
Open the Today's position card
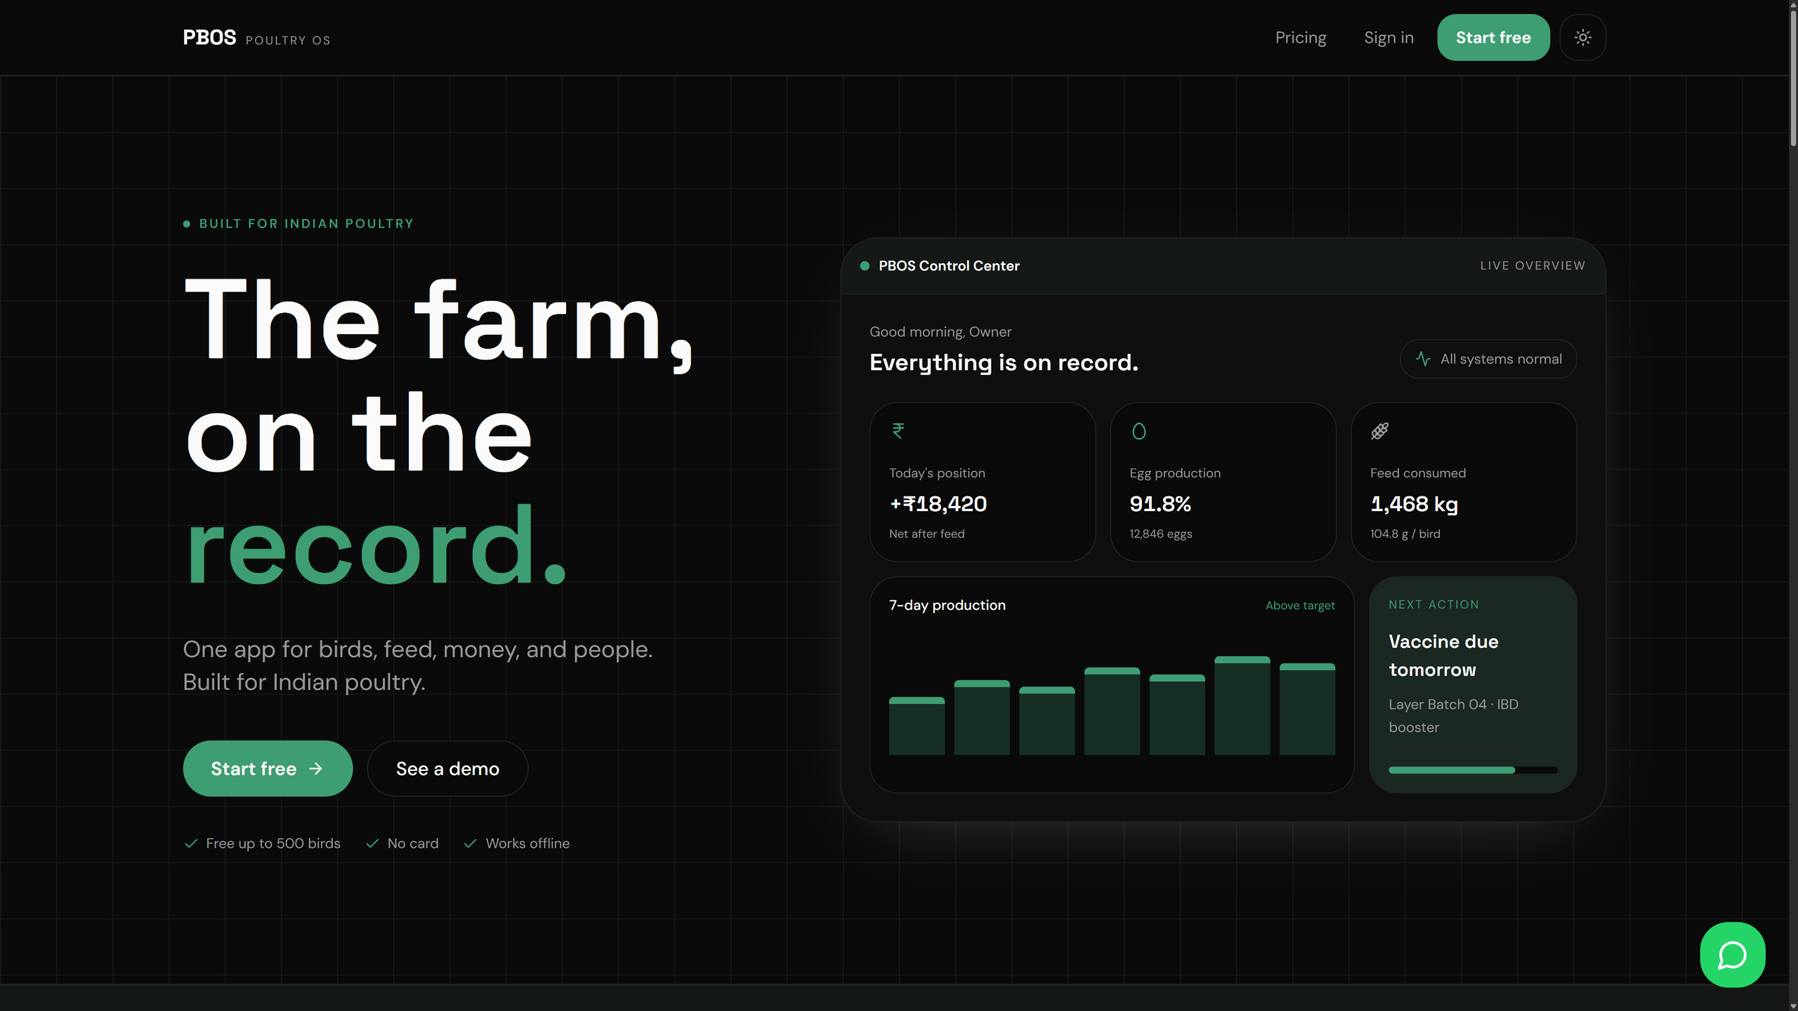coord(982,482)
